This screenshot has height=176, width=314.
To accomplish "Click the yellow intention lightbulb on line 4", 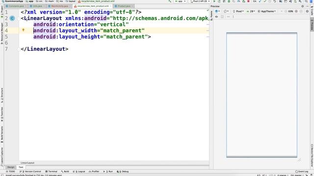I will [x=23, y=30].
